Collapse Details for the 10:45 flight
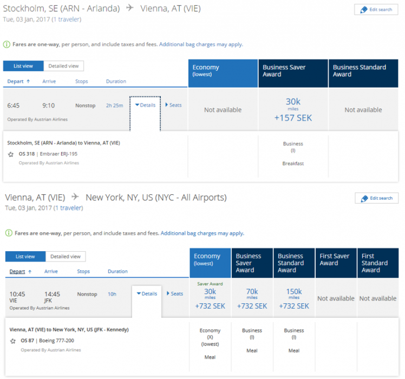Screen dimensions: 405x379 [x=147, y=294]
